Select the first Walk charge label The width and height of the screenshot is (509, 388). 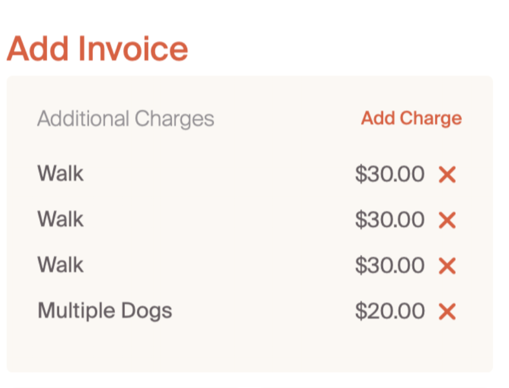[x=60, y=174]
